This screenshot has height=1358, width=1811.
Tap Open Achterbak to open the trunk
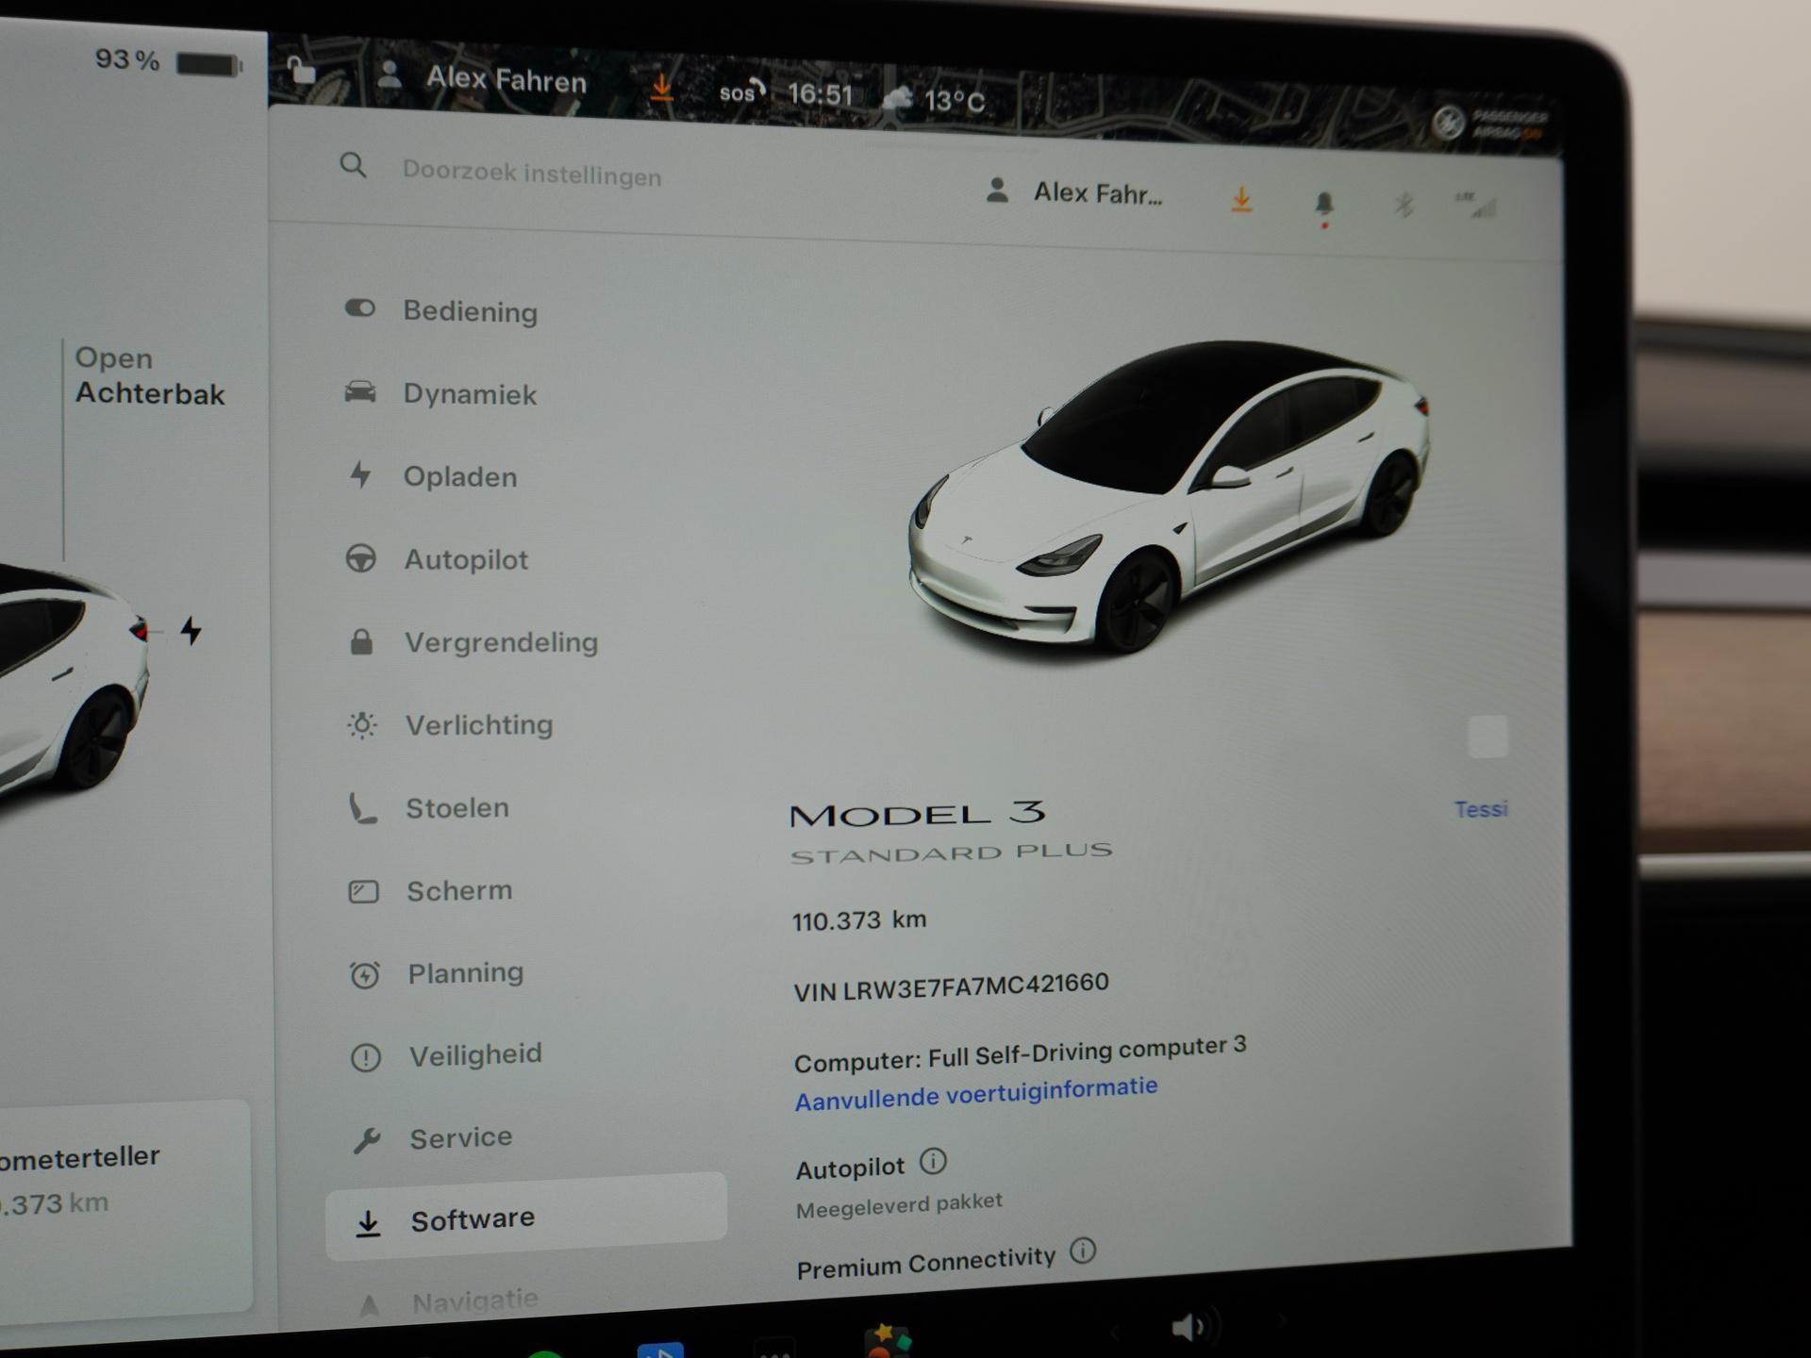click(x=149, y=375)
